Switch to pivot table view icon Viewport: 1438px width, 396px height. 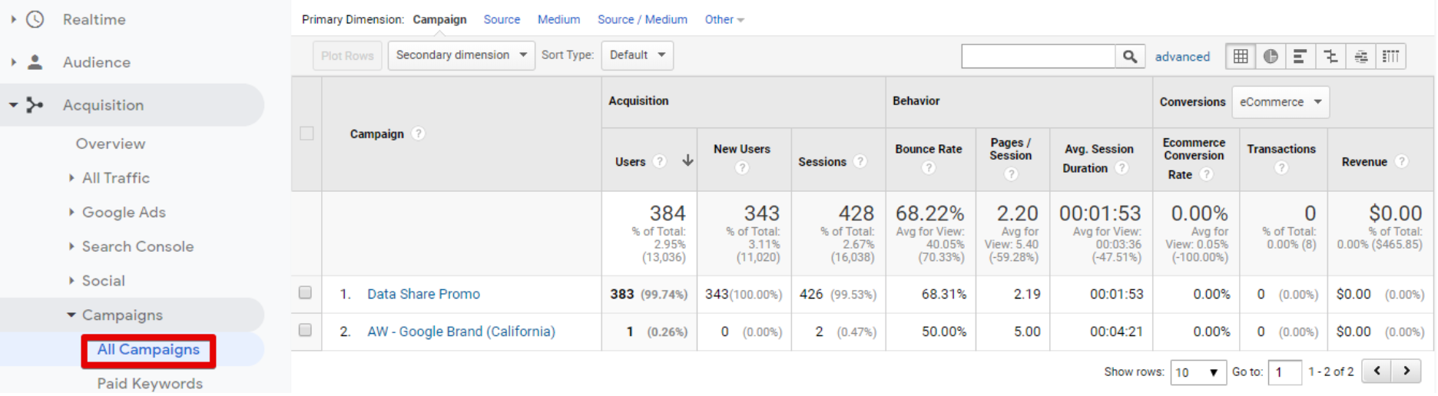pyautogui.click(x=1390, y=56)
